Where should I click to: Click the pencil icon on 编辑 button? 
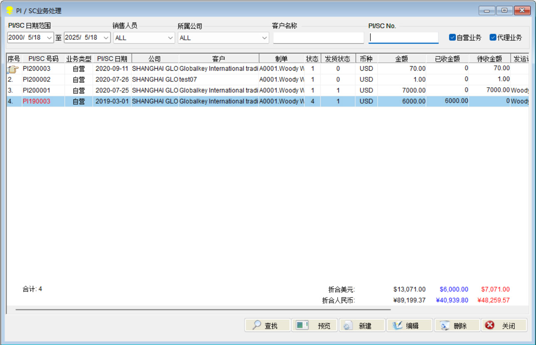click(x=398, y=325)
